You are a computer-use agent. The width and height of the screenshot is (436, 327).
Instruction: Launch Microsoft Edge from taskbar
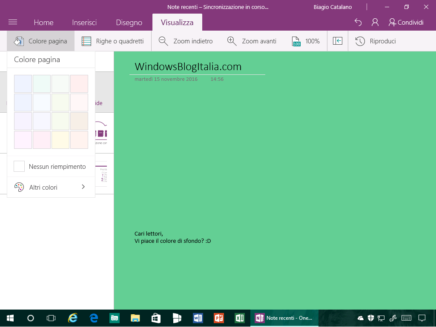(x=94, y=318)
